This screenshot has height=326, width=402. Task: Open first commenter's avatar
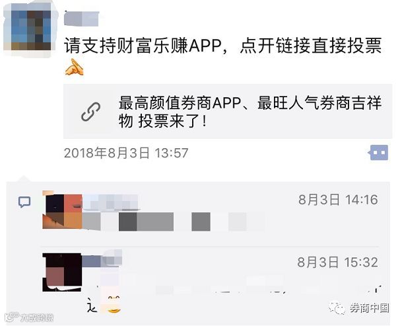pos(62,210)
